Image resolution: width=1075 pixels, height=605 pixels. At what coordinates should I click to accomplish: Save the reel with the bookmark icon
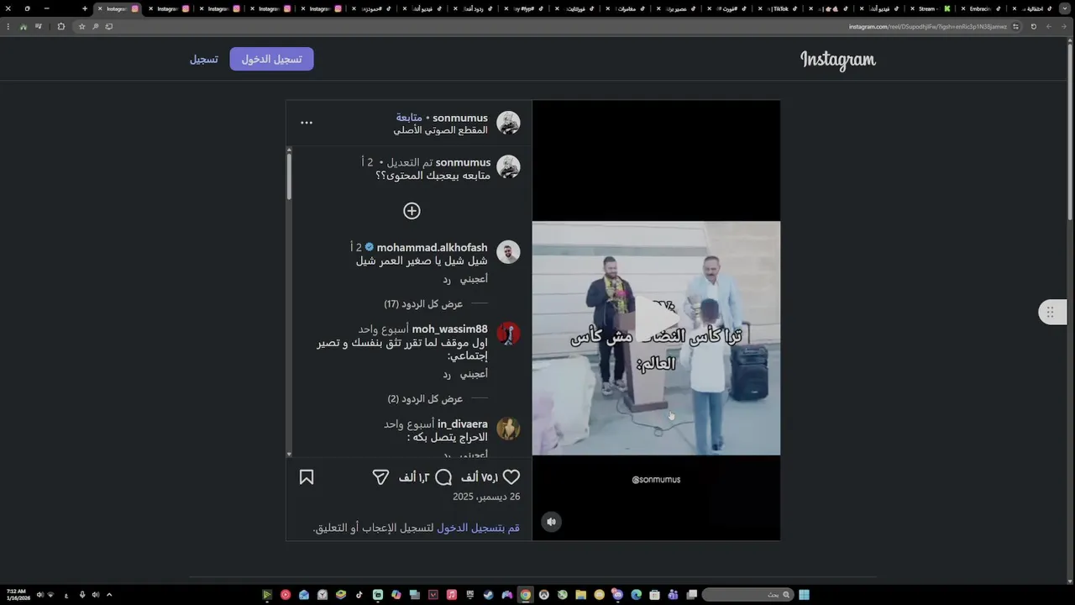click(x=307, y=477)
